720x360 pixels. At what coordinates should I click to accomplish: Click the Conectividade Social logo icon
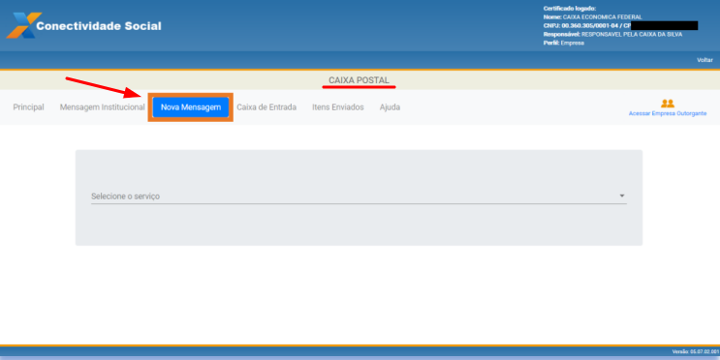tap(23, 25)
